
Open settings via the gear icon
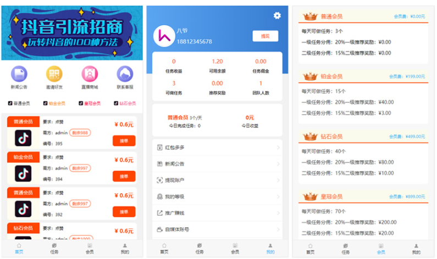(x=277, y=16)
